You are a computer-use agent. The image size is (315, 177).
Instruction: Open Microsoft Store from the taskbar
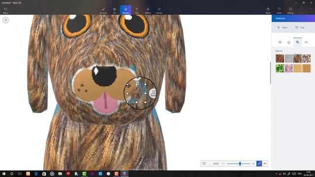44,174
